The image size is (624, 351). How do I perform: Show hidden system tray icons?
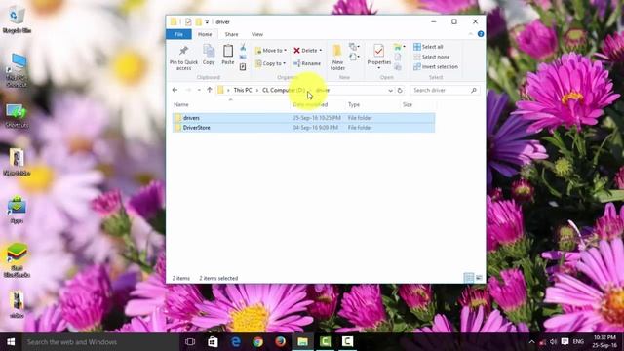click(x=531, y=342)
